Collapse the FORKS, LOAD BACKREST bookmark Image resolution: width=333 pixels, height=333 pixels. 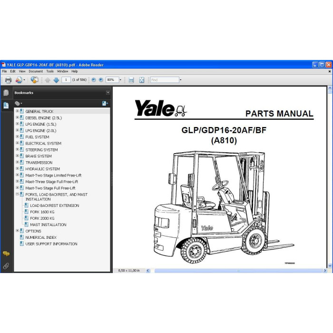pos(18,194)
